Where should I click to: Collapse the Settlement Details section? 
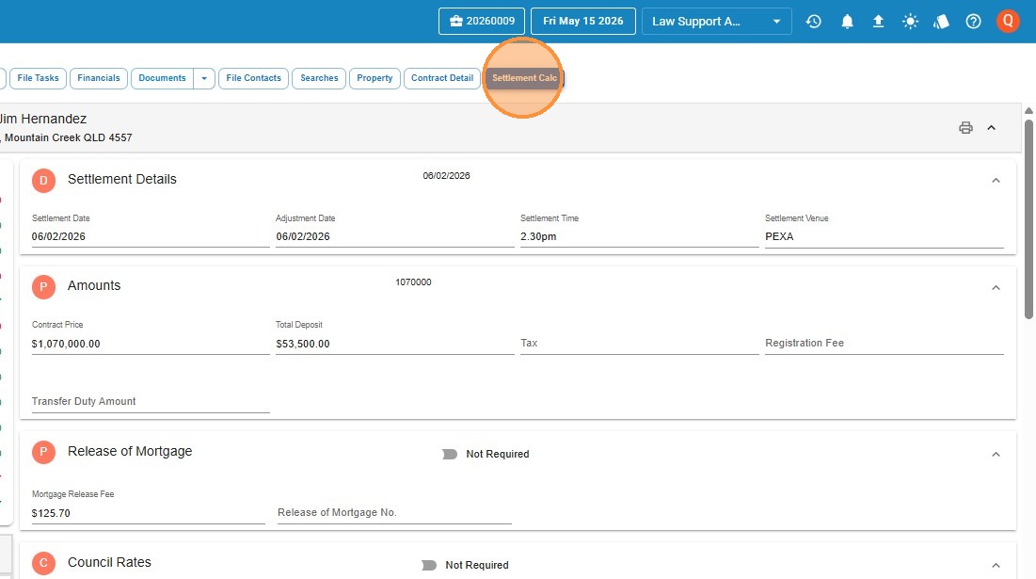[996, 181]
